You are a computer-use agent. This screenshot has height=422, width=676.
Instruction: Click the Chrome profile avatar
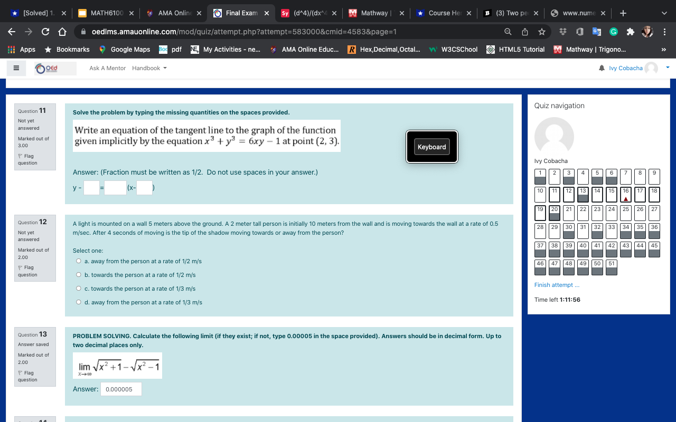[x=647, y=32]
